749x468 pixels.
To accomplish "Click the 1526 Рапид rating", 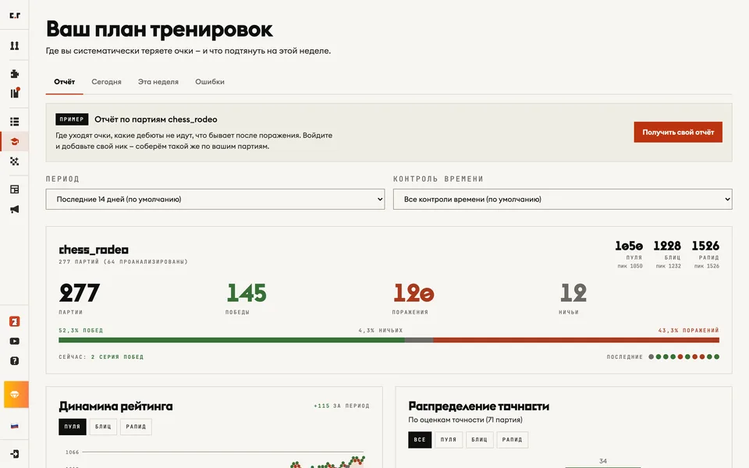I will click(x=705, y=246).
